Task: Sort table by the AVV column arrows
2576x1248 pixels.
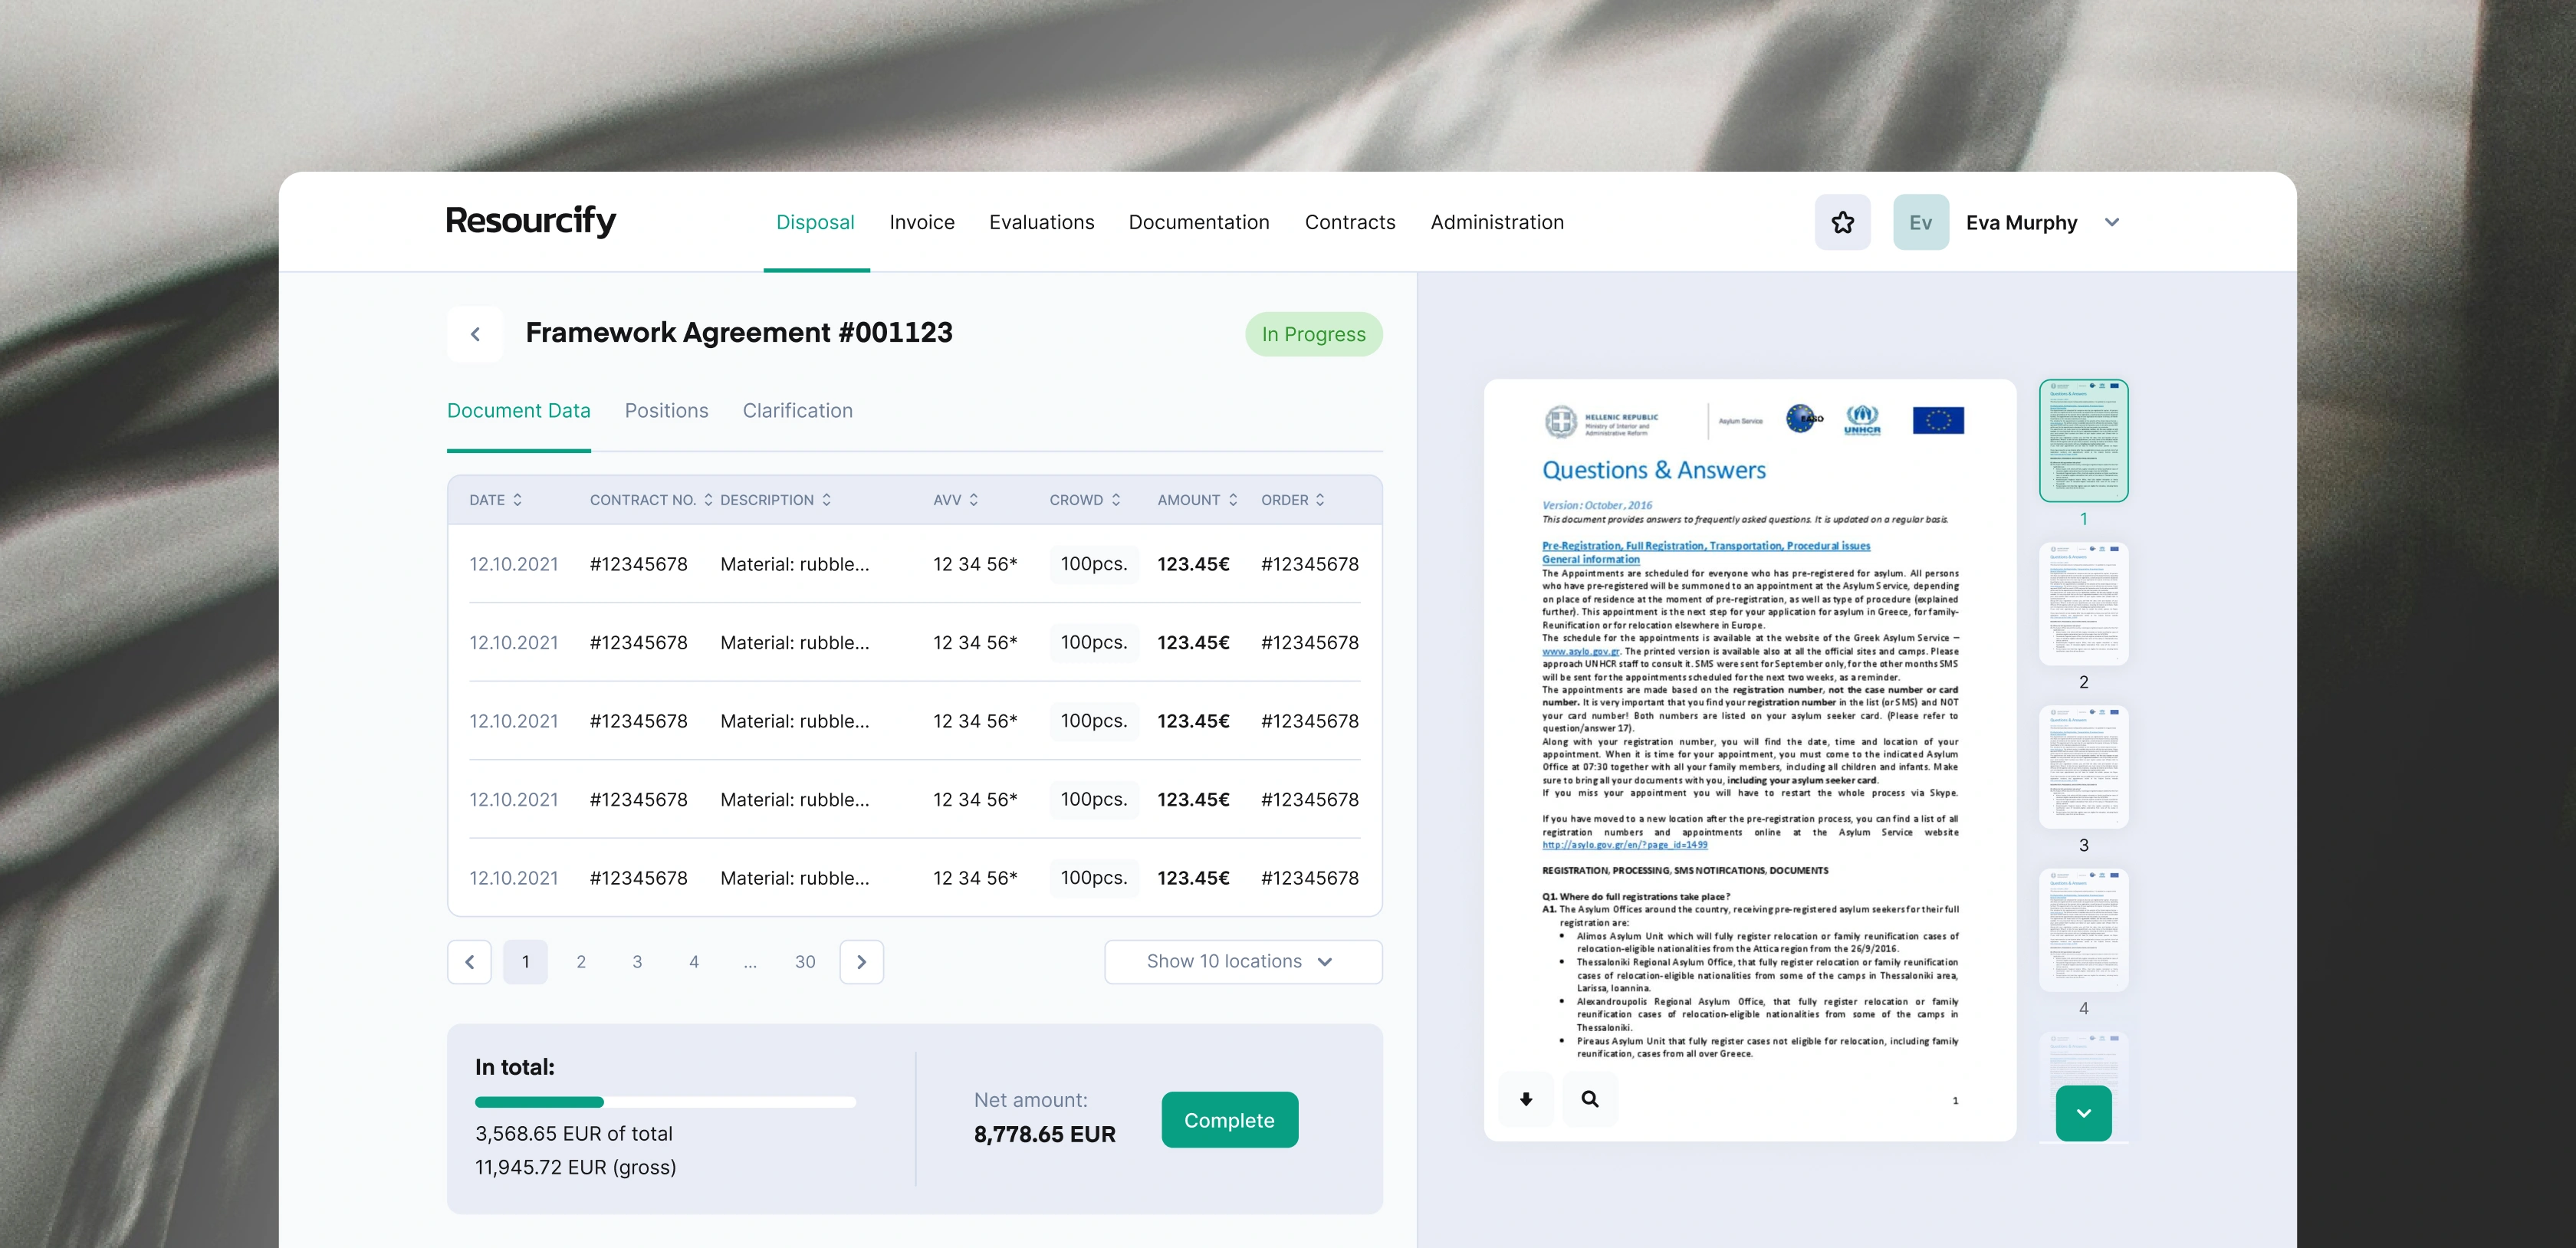Action: point(973,500)
